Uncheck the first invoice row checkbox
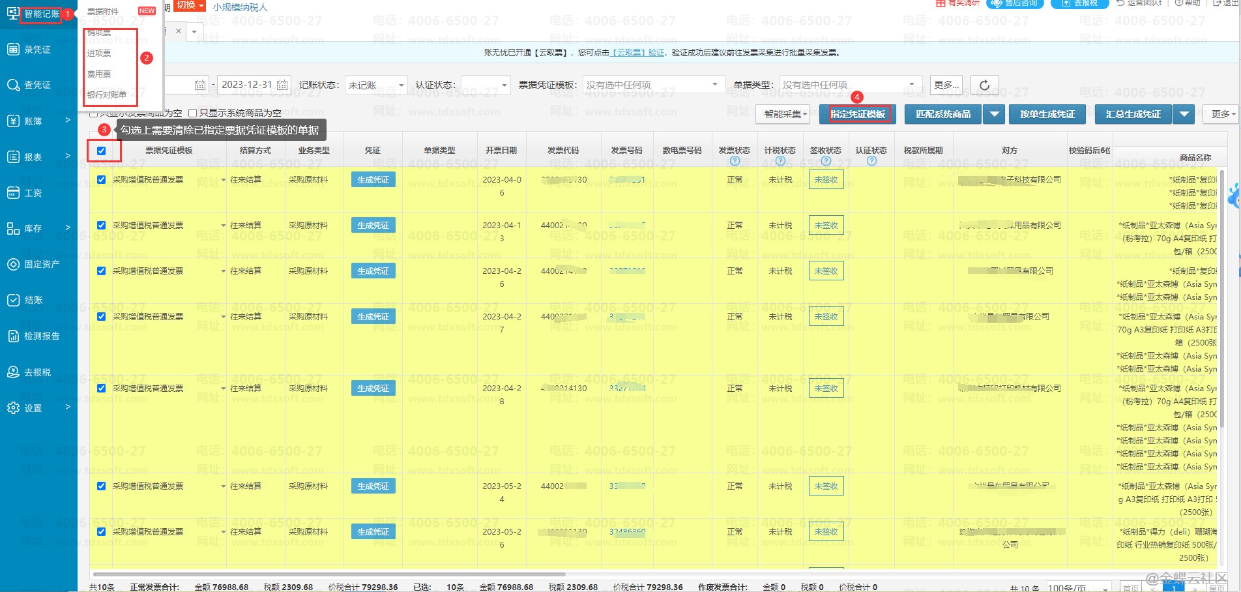Viewport: 1241px width, 592px height. pos(101,179)
